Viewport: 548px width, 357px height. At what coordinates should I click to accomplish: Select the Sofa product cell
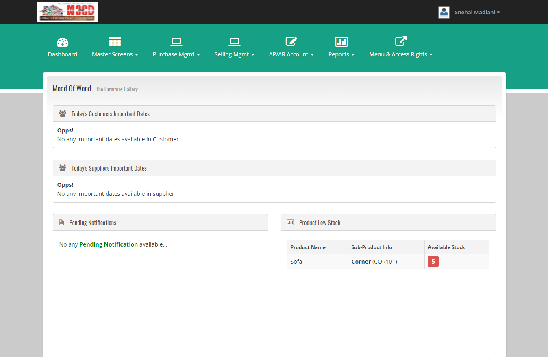coord(317,262)
